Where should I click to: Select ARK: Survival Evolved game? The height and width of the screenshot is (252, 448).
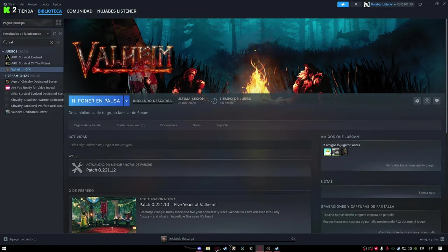31,57
